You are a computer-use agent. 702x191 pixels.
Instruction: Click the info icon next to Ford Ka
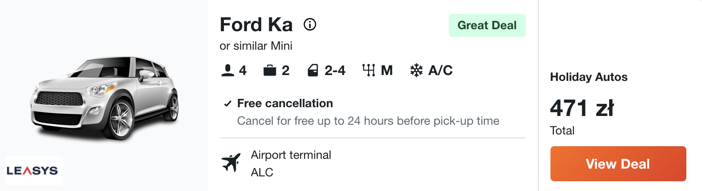pyautogui.click(x=310, y=24)
